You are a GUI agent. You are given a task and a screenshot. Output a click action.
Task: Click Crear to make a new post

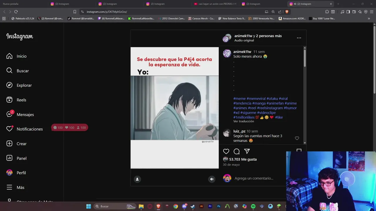pyautogui.click(x=16, y=144)
